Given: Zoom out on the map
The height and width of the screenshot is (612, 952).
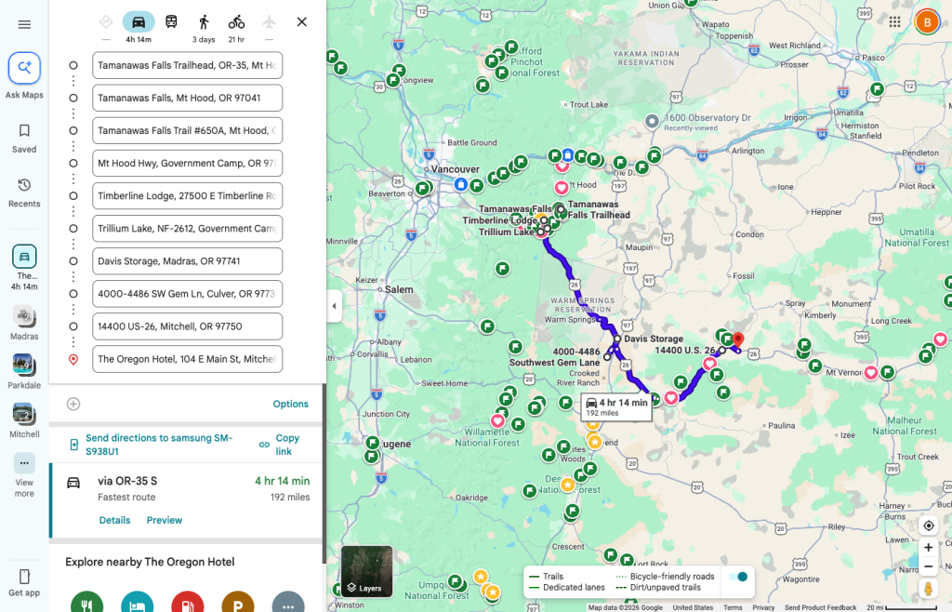Looking at the screenshot, I should click(929, 566).
